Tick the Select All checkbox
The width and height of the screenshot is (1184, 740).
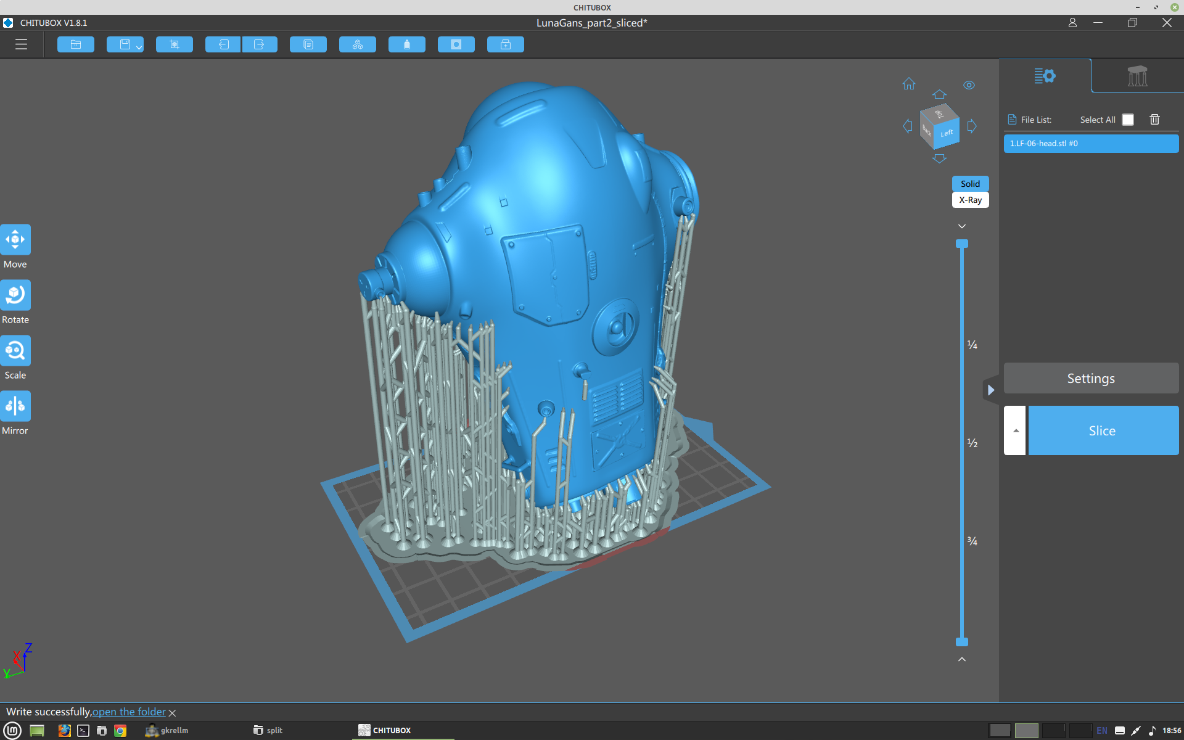(1127, 120)
